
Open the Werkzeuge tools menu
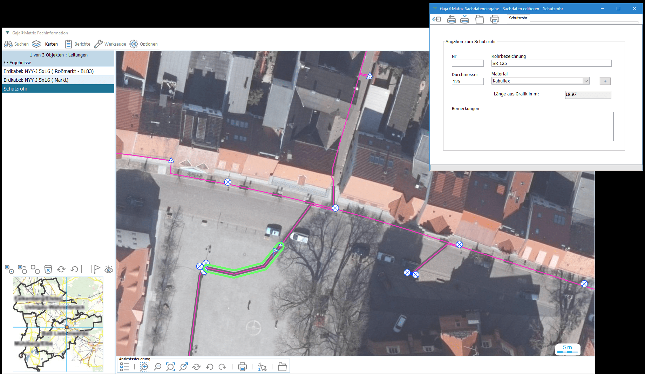pyautogui.click(x=110, y=44)
